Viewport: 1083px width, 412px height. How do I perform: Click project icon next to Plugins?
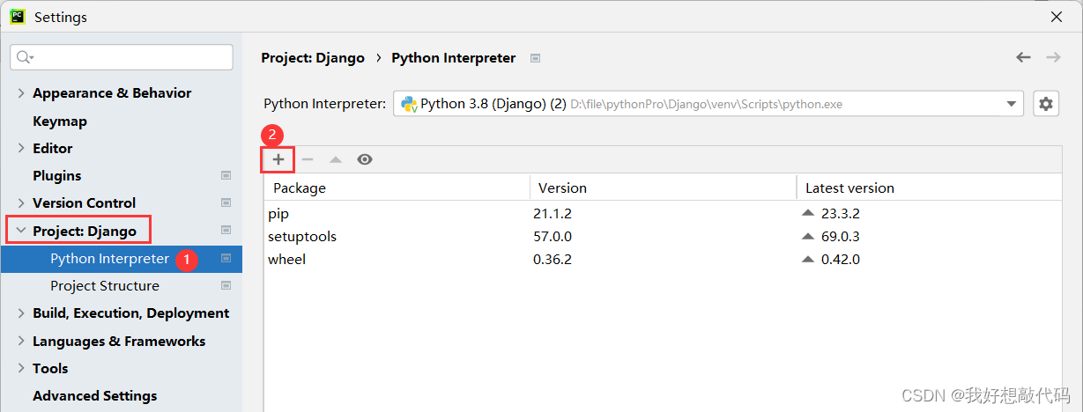[226, 176]
